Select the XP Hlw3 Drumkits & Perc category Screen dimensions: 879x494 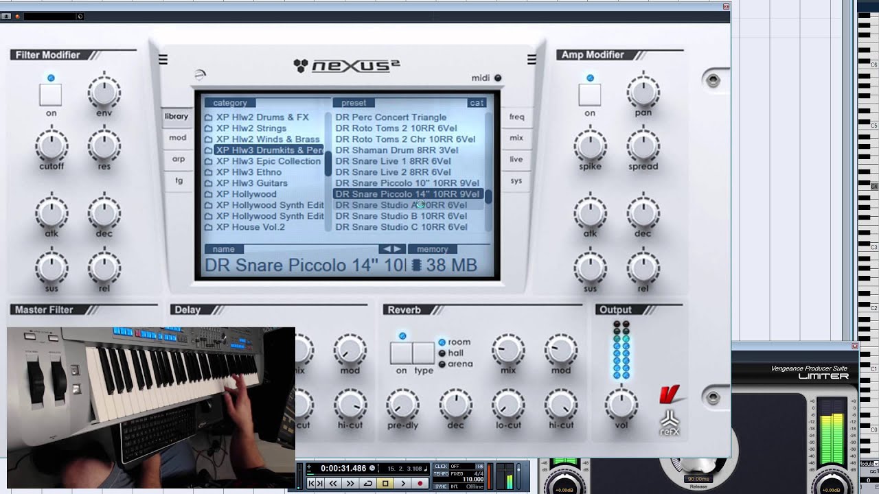[264, 150]
